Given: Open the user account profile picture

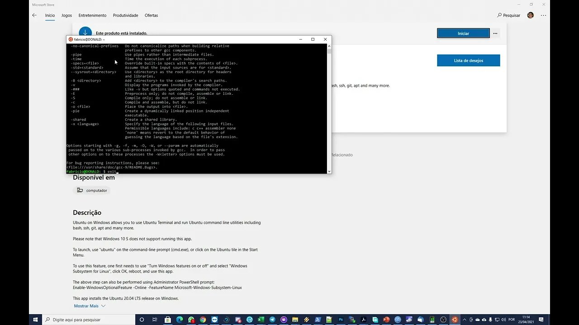Looking at the screenshot, I should coord(530,15).
